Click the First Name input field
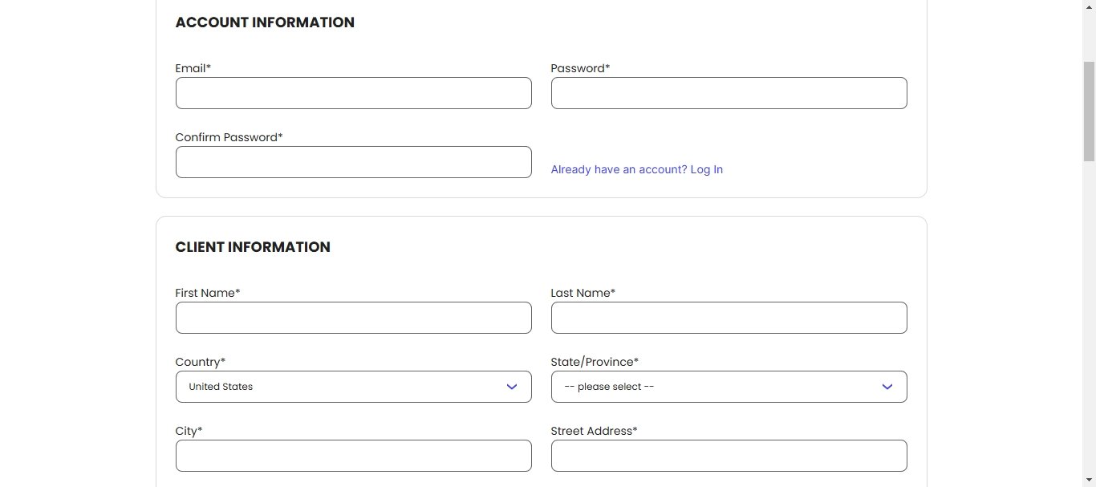Image resolution: width=1096 pixels, height=487 pixels. click(353, 318)
